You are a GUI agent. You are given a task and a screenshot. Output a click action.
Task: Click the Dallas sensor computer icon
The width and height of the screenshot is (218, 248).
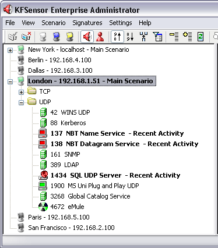tap(20, 70)
